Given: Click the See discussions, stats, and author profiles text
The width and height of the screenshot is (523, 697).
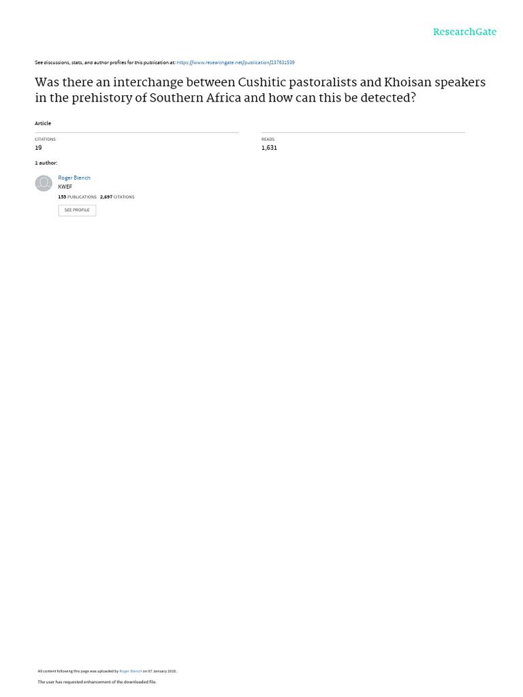Looking at the screenshot, I should (x=105, y=63).
